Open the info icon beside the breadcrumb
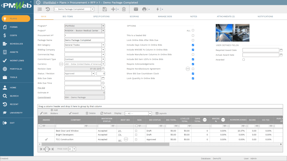The width and height of the screenshot is (287, 161). click(38, 2)
